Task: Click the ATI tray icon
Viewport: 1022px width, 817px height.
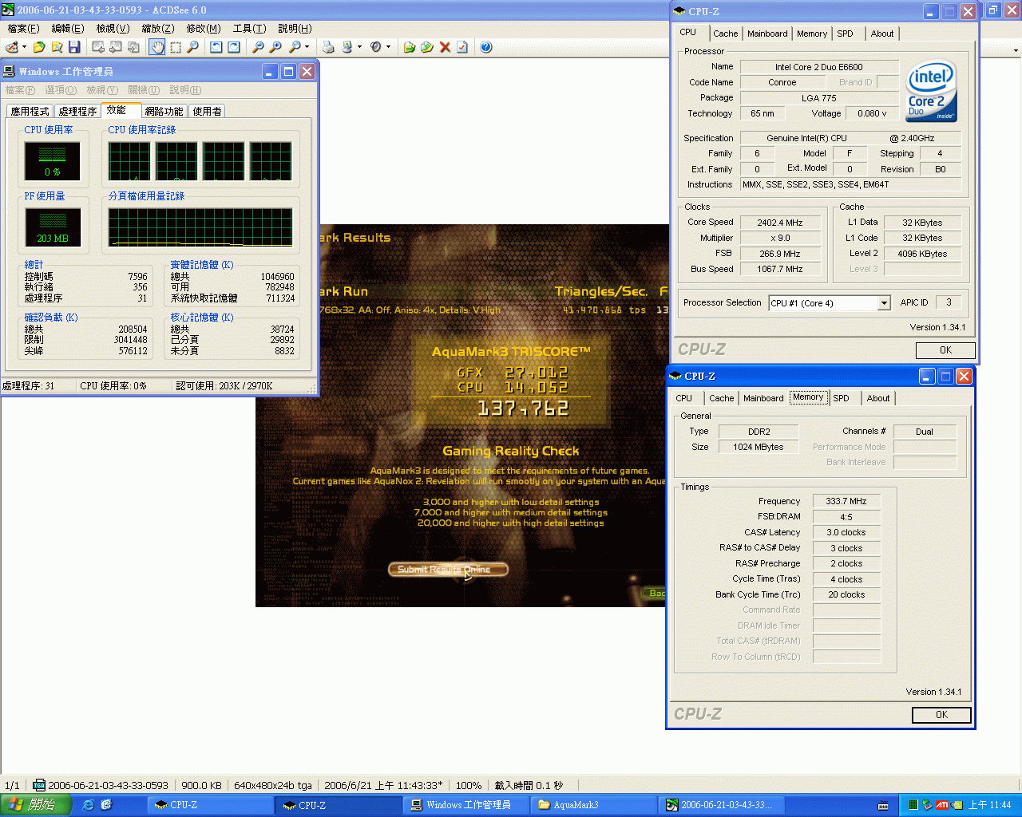Action: pyautogui.click(x=942, y=805)
